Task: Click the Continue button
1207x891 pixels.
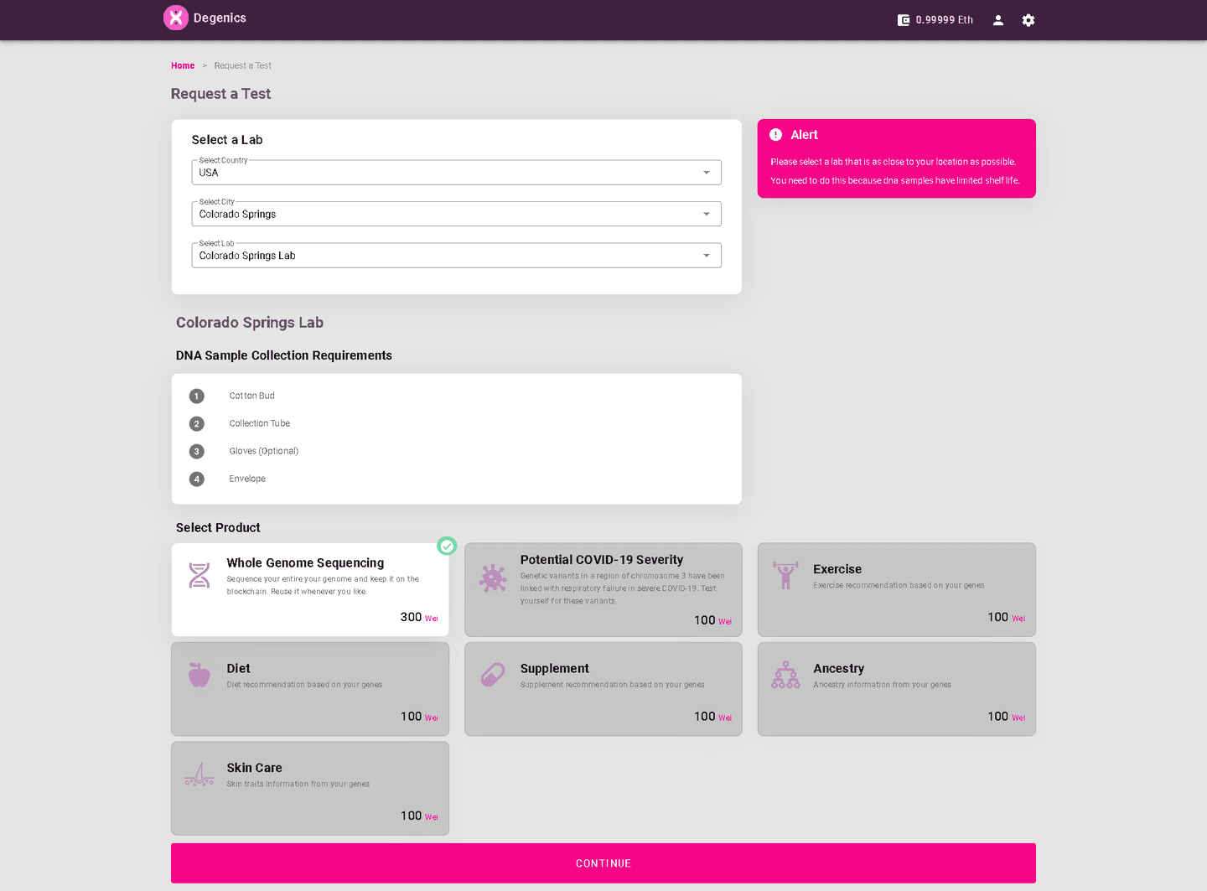Action: click(x=603, y=863)
